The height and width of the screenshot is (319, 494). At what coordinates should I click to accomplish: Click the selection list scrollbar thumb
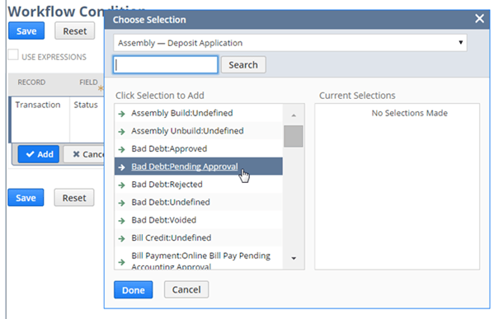tap(294, 136)
